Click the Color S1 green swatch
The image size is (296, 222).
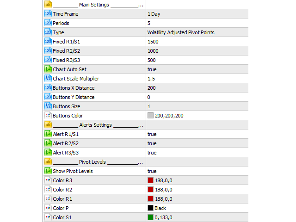point(150,217)
